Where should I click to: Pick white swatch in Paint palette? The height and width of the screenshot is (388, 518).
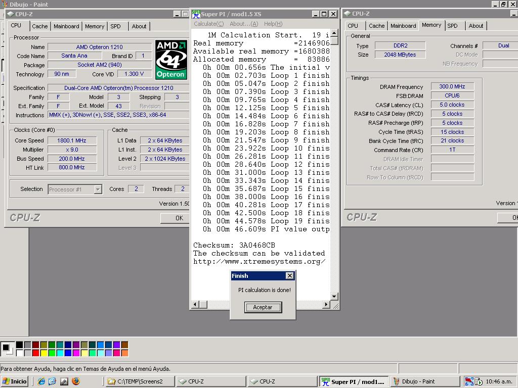[20, 353]
